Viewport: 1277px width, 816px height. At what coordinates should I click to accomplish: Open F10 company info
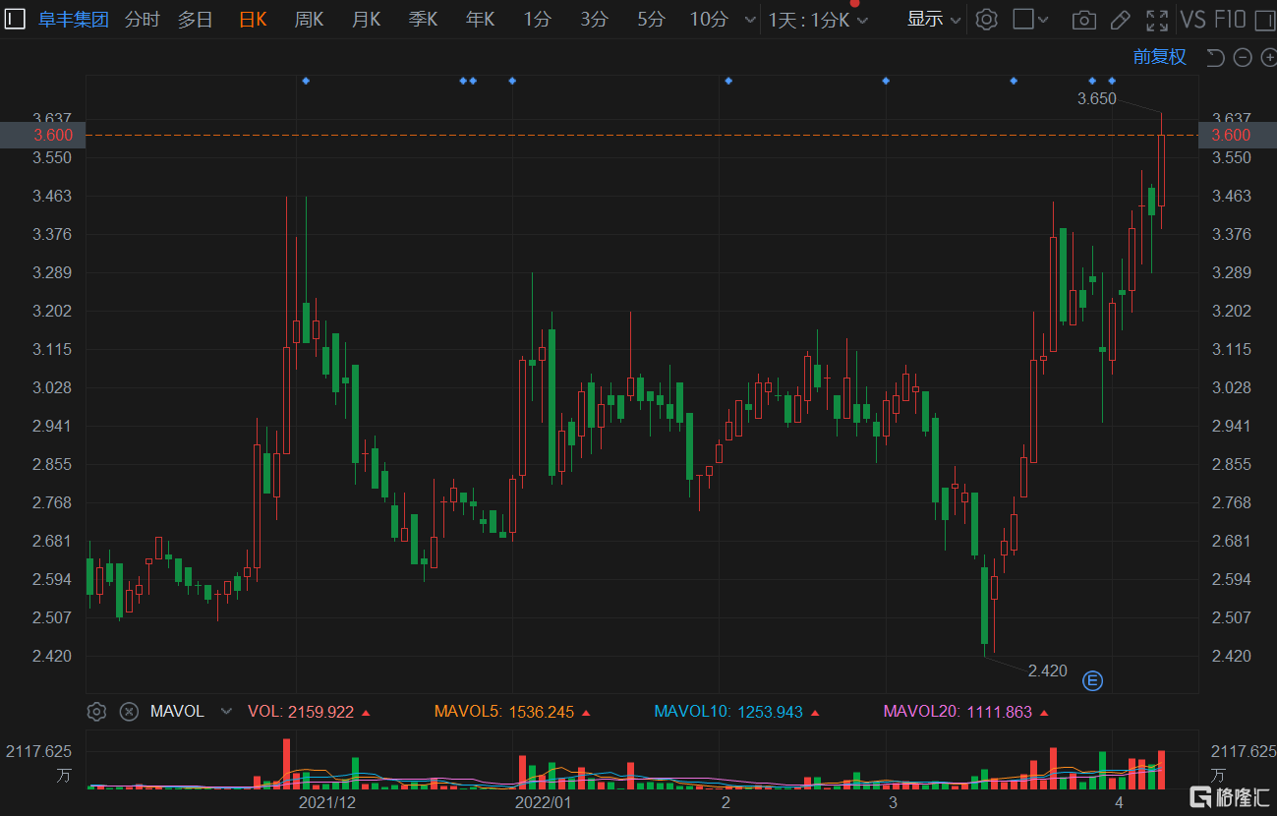pos(1230,20)
